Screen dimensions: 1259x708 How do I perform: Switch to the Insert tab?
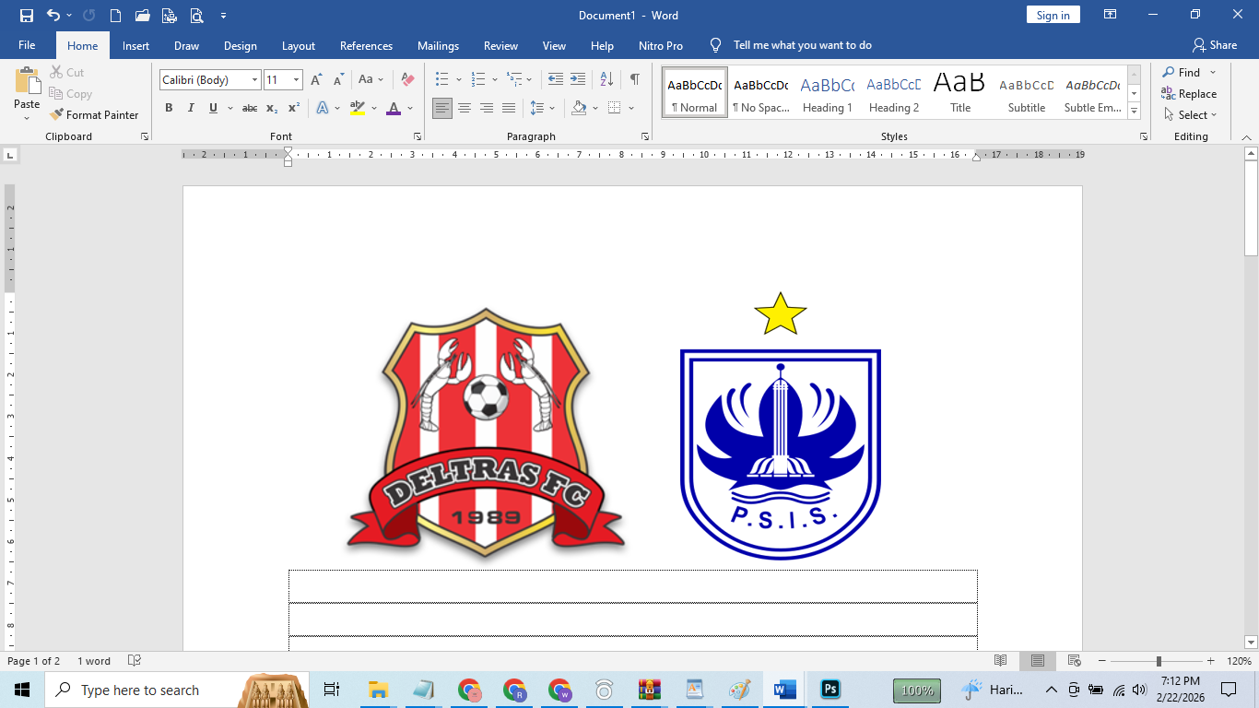tap(135, 45)
